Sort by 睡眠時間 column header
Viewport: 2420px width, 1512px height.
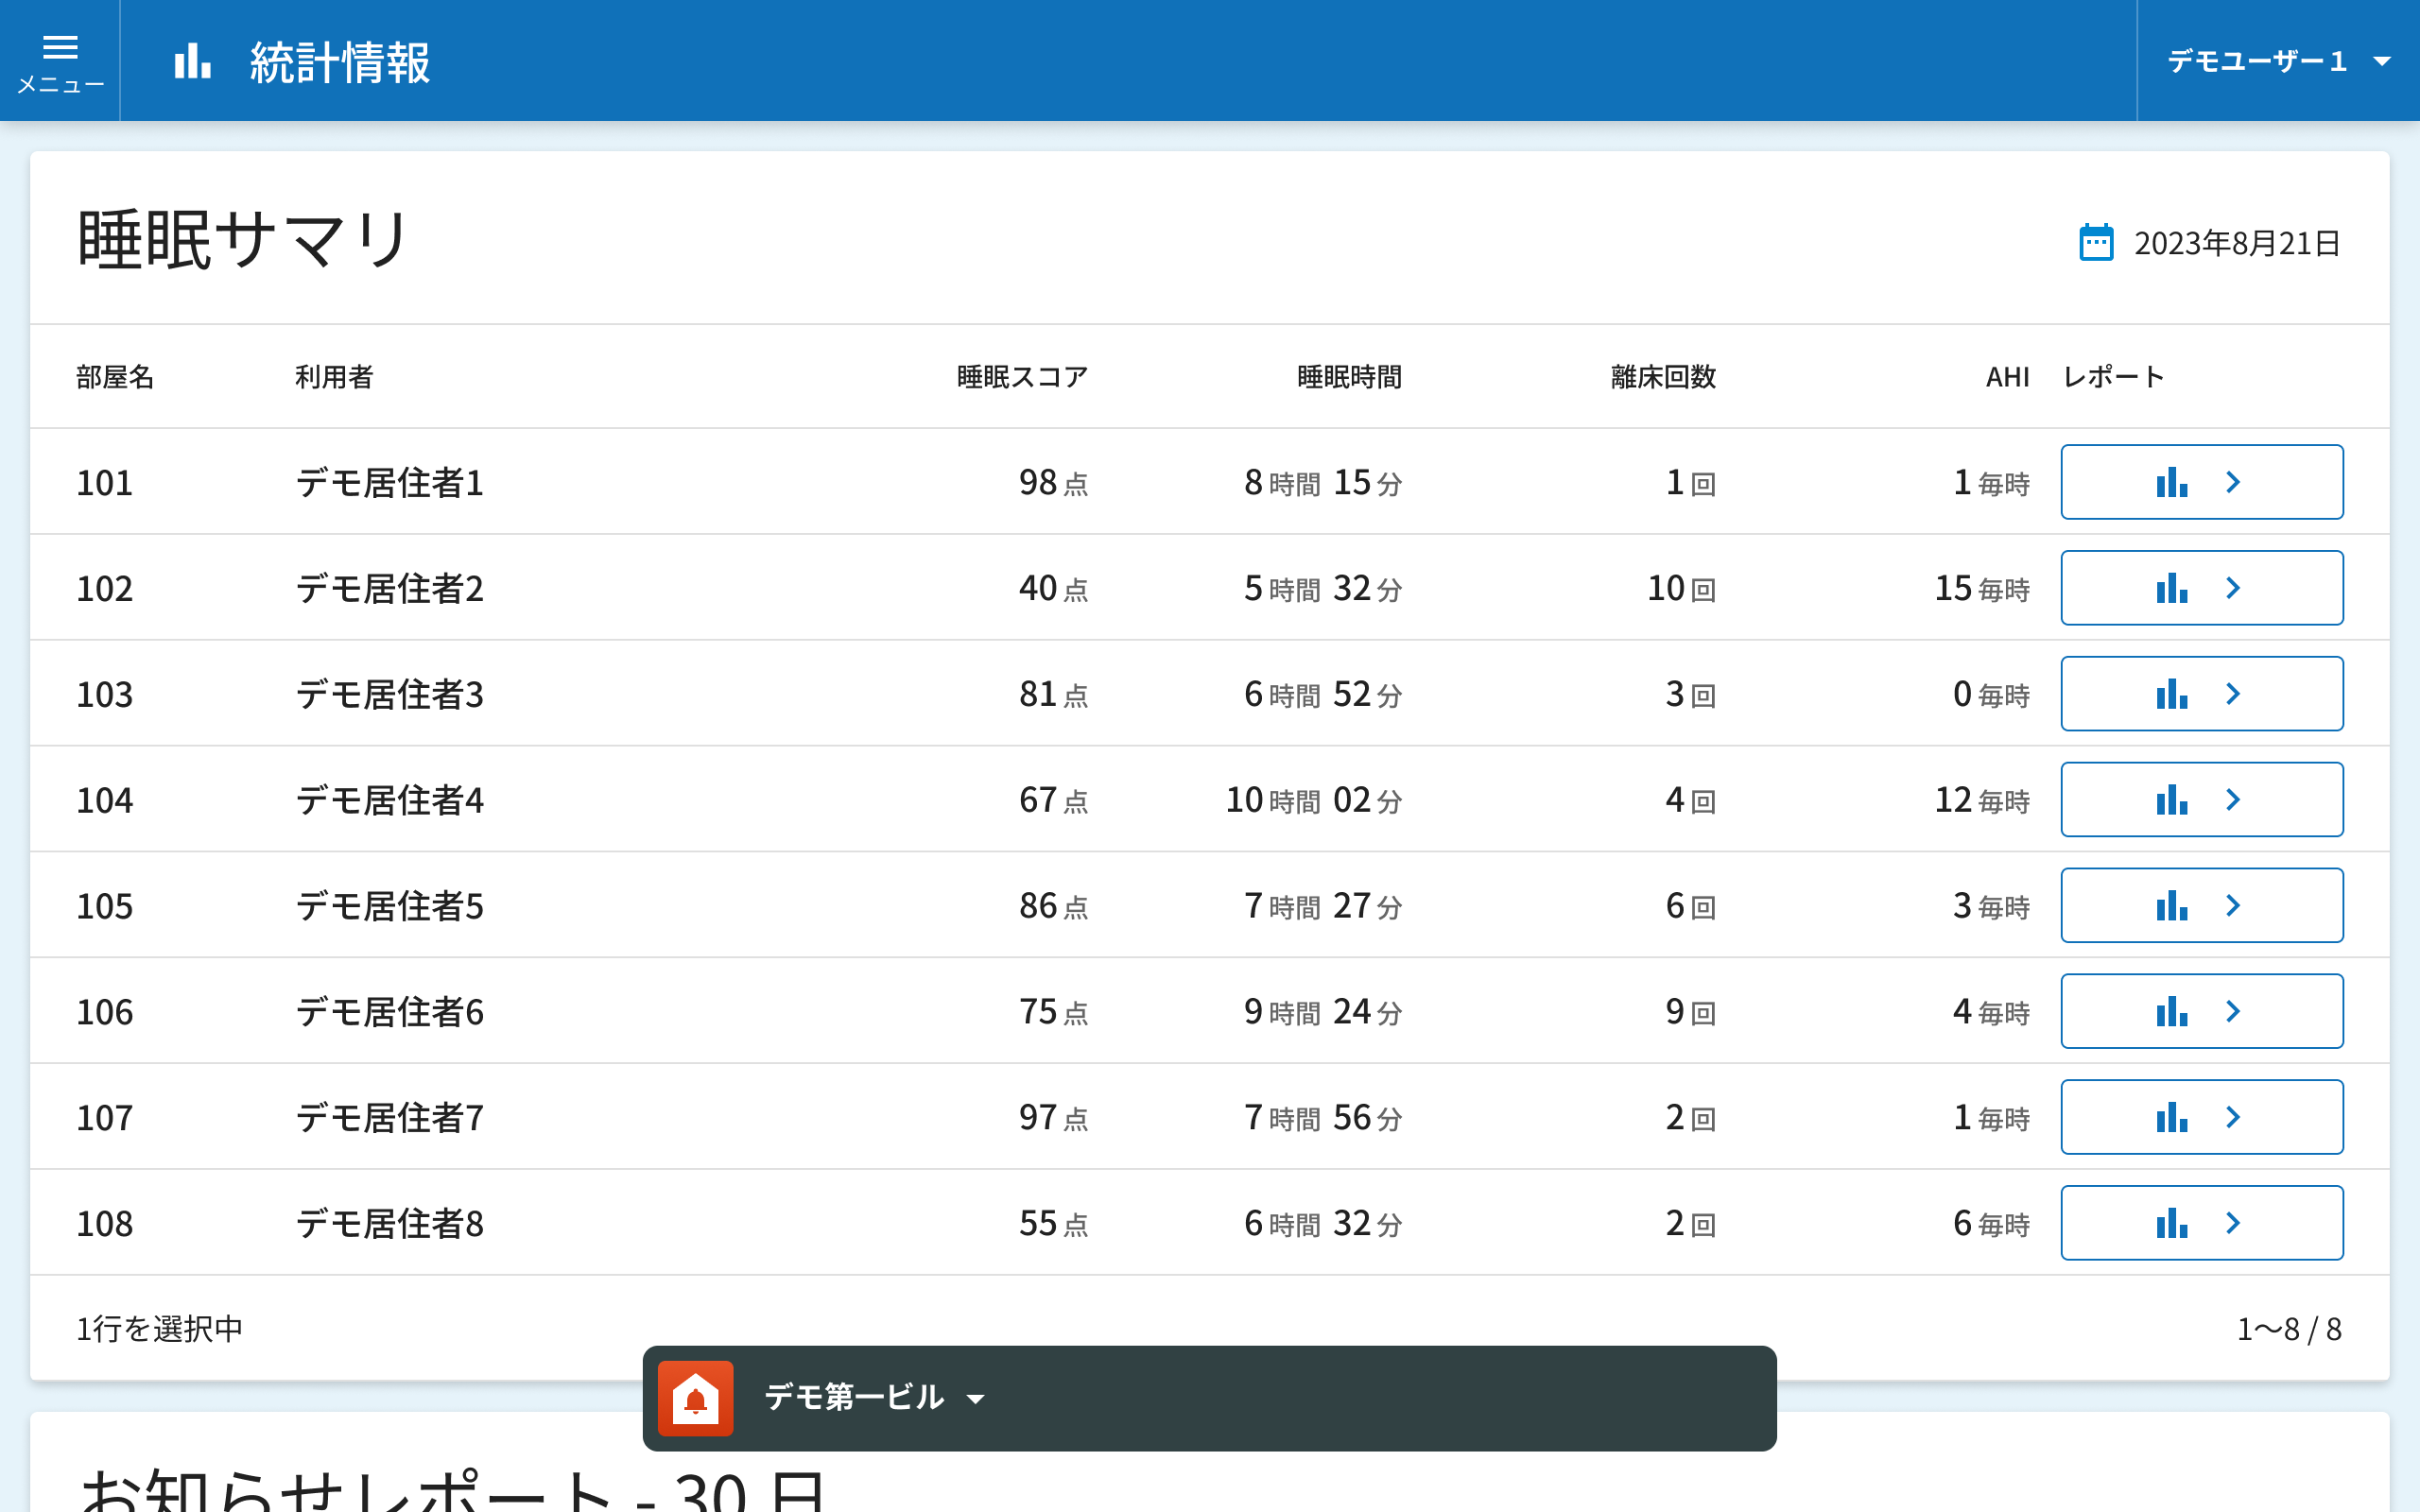tap(1348, 377)
